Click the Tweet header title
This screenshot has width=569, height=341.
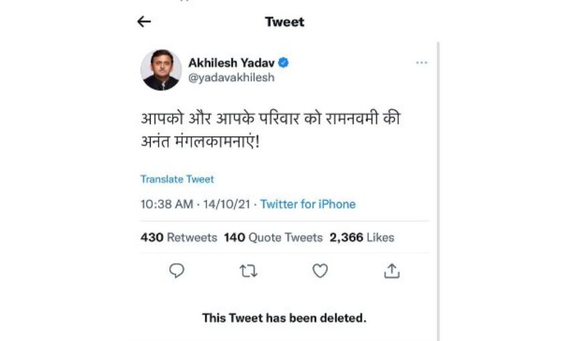284,22
